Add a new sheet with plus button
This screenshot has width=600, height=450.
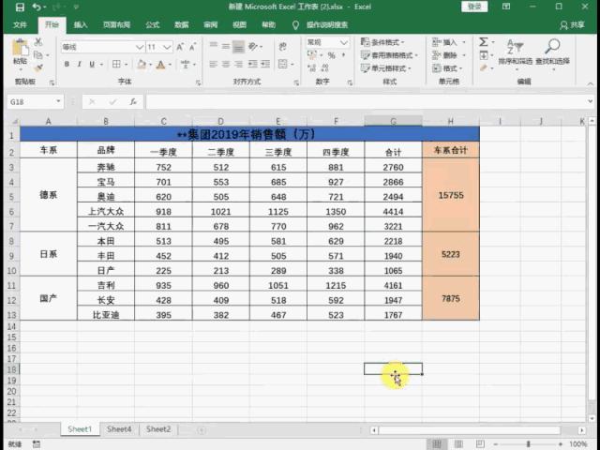coord(202,430)
